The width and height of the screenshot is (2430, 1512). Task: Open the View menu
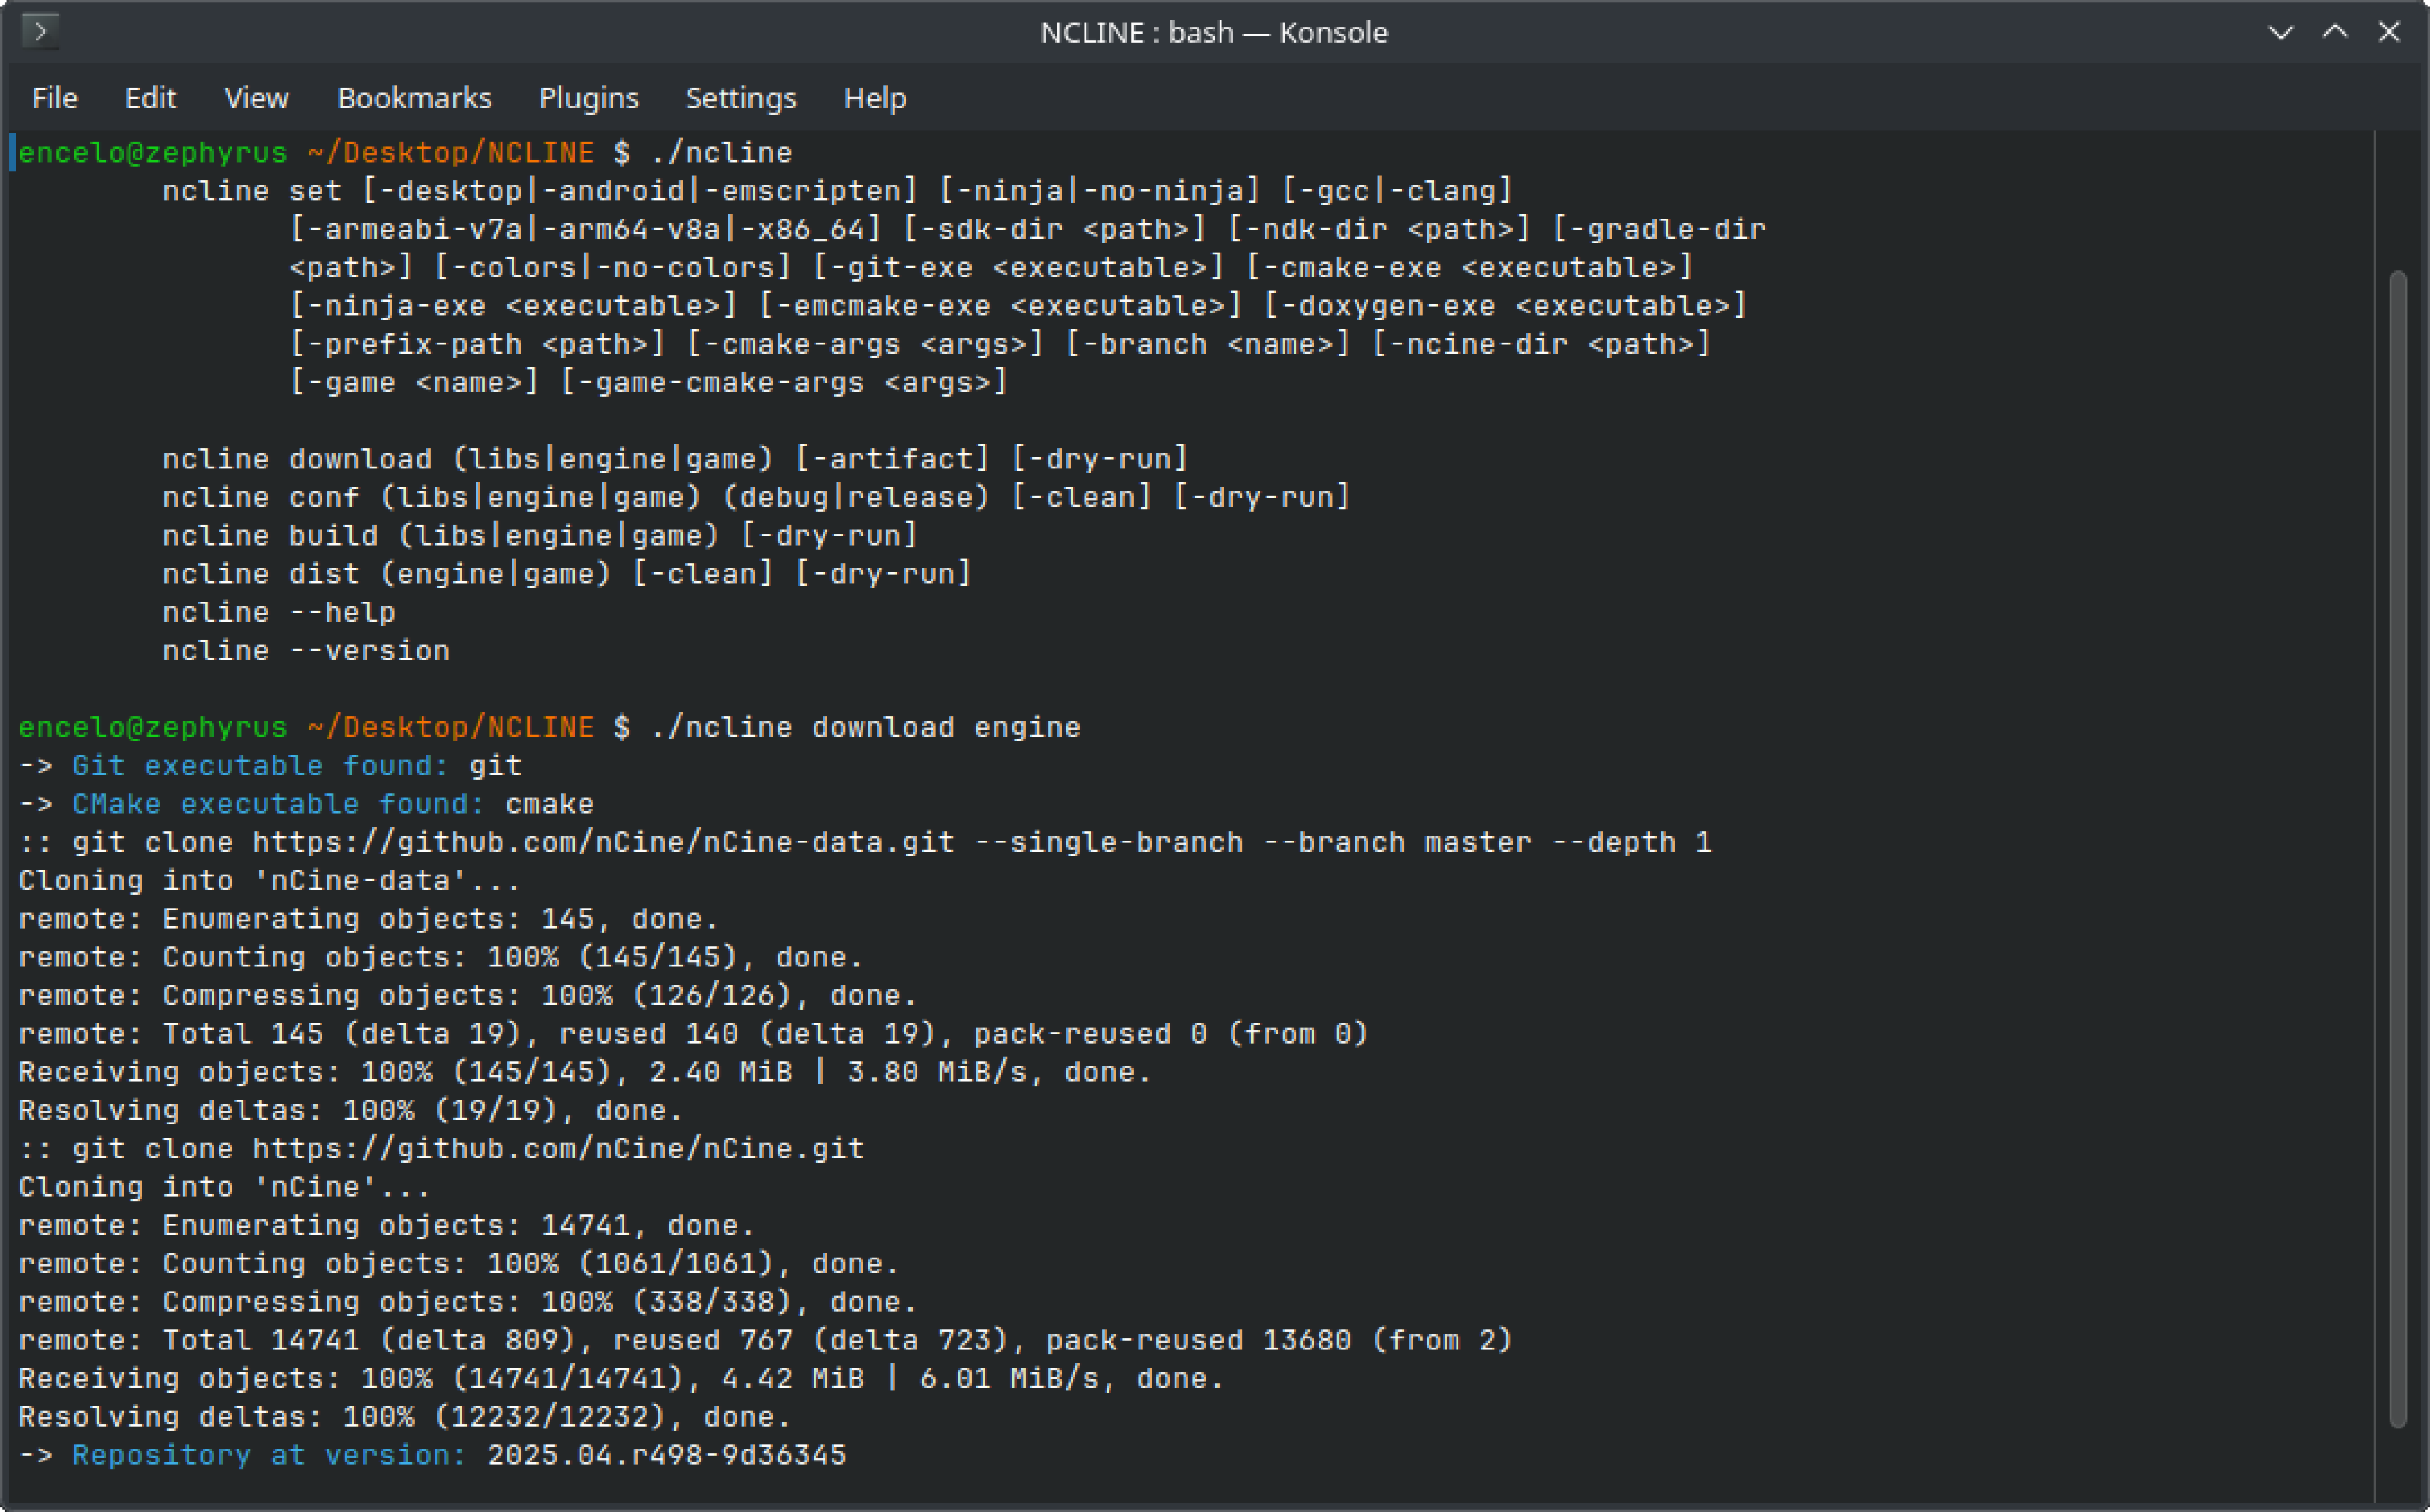[x=256, y=98]
